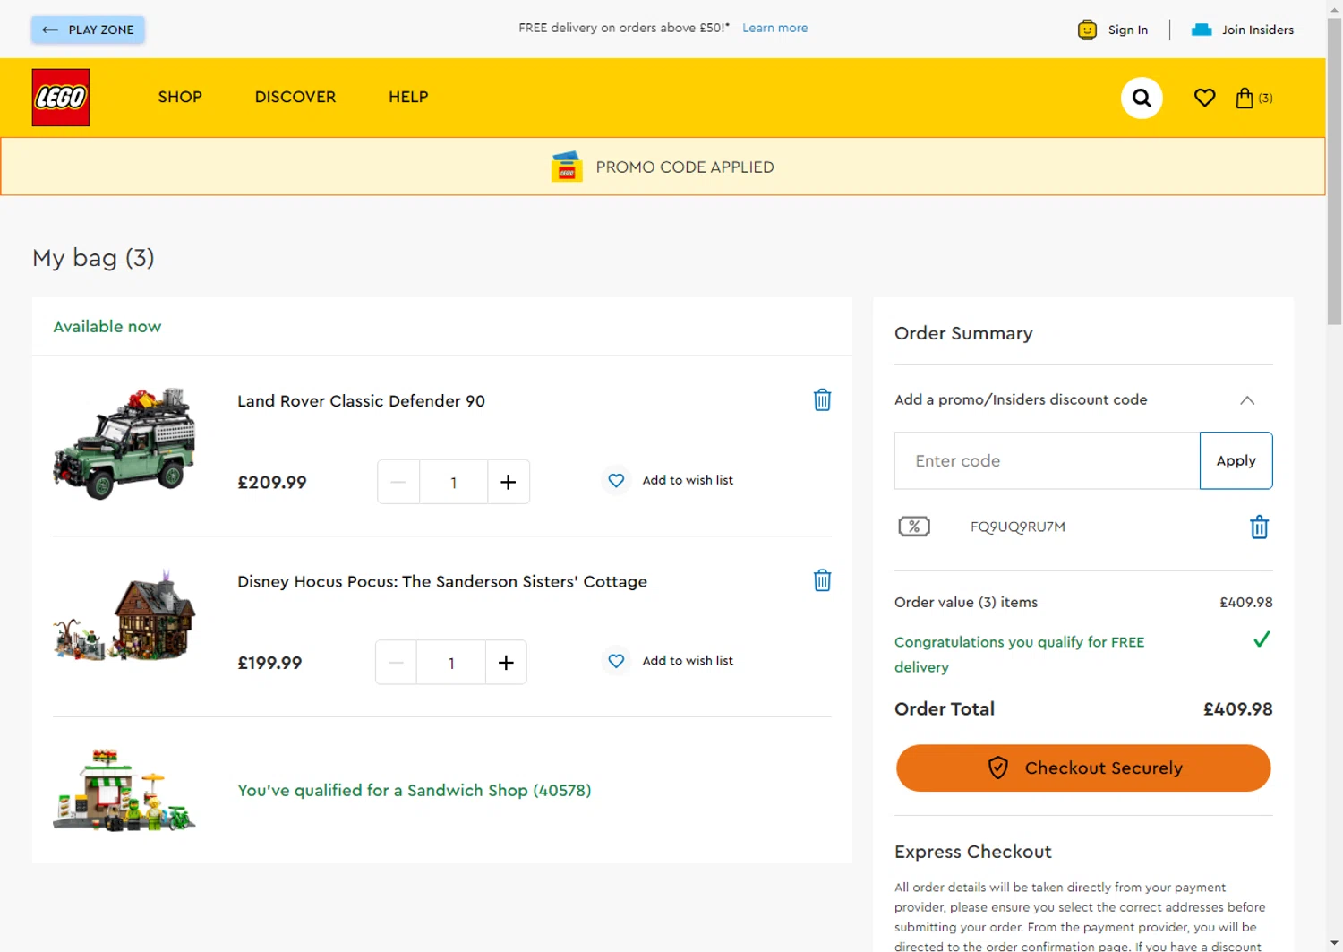This screenshot has width=1343, height=952.
Task: Click applied code FQ9UQ9RU7M text
Action: tap(1018, 527)
